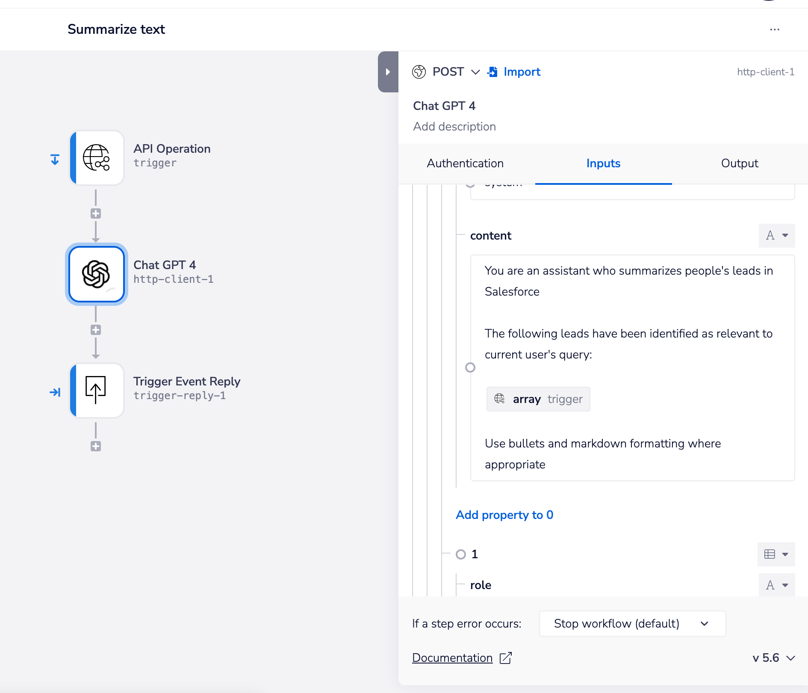The width and height of the screenshot is (808, 693).
Task: Click the plus icon below the Chat GPT 4 node
Action: click(x=96, y=329)
